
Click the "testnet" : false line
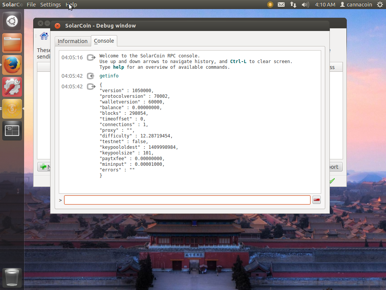124,142
